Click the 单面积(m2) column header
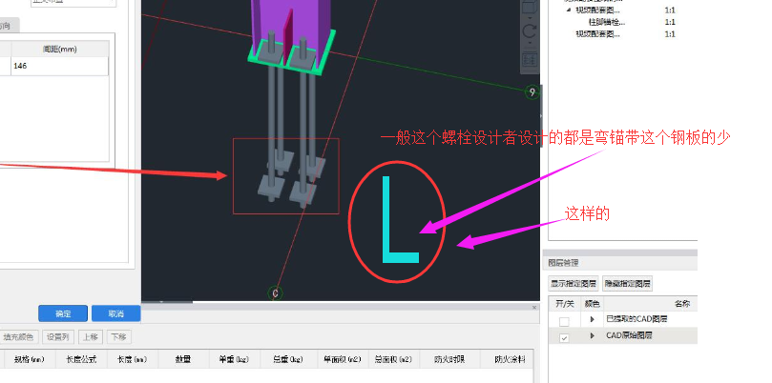 click(343, 359)
